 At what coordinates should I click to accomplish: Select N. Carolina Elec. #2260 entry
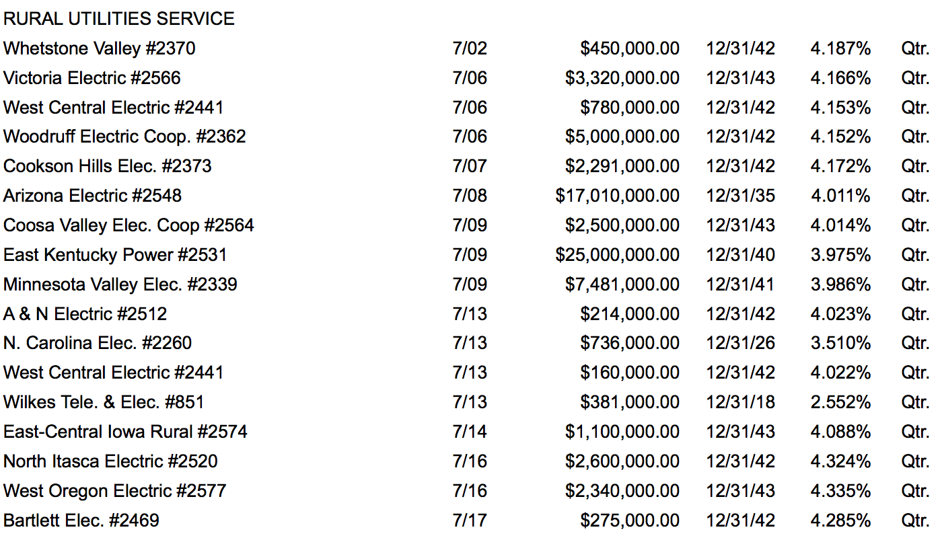point(98,343)
